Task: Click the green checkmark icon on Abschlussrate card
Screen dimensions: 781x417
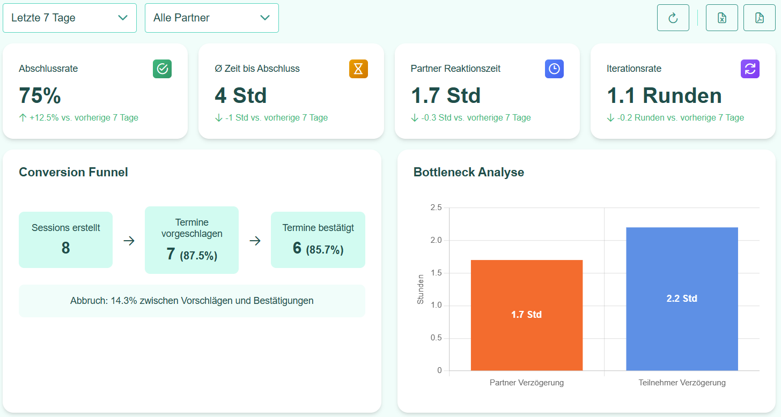Action: 162,69
